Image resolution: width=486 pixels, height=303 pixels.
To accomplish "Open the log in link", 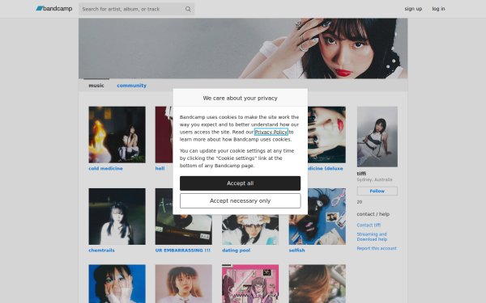I will tap(438, 9).
